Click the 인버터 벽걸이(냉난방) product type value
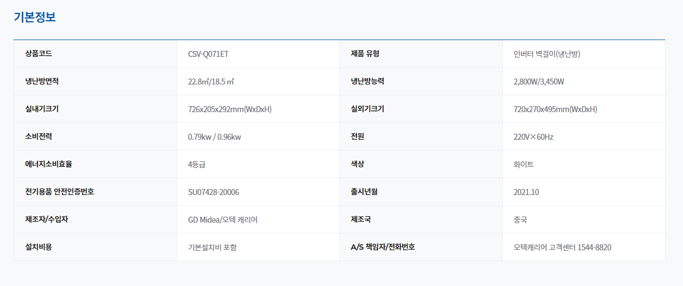The image size is (683, 286). [x=550, y=54]
